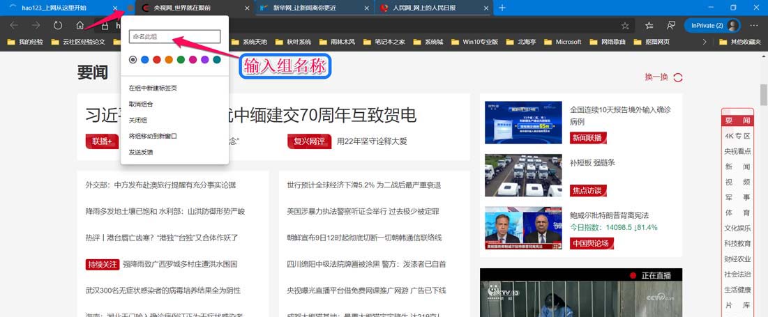Close the 新华网 tab
Screen dimensions: 768x317
(x=366, y=8)
